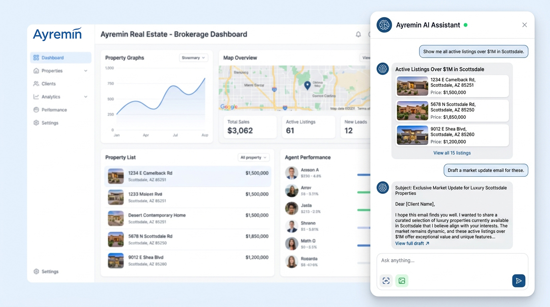Open thumbnail for 5678 N Scottsdale Rd in Property List
The image size is (550, 307).
click(116, 239)
